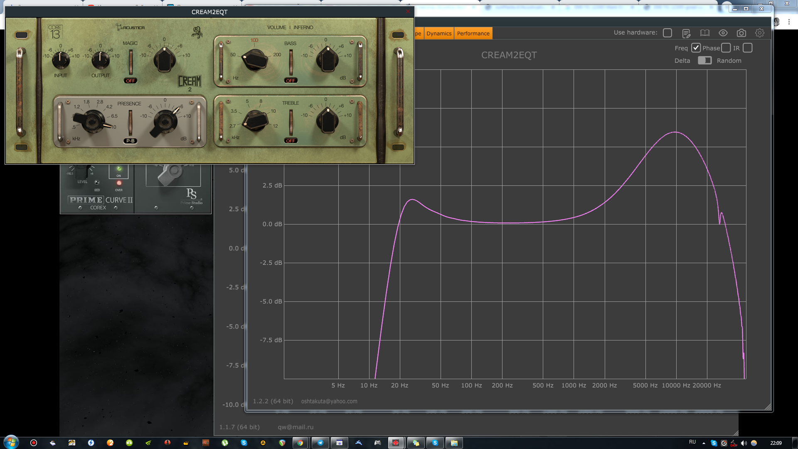798x449 pixels.
Task: Toggle the TREBLE band OFF button
Action: coord(291,141)
